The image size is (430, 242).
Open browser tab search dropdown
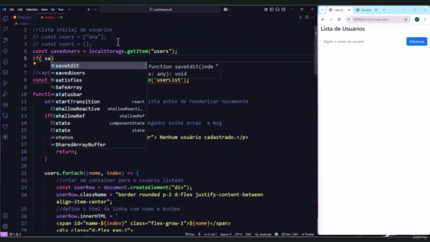[322, 10]
